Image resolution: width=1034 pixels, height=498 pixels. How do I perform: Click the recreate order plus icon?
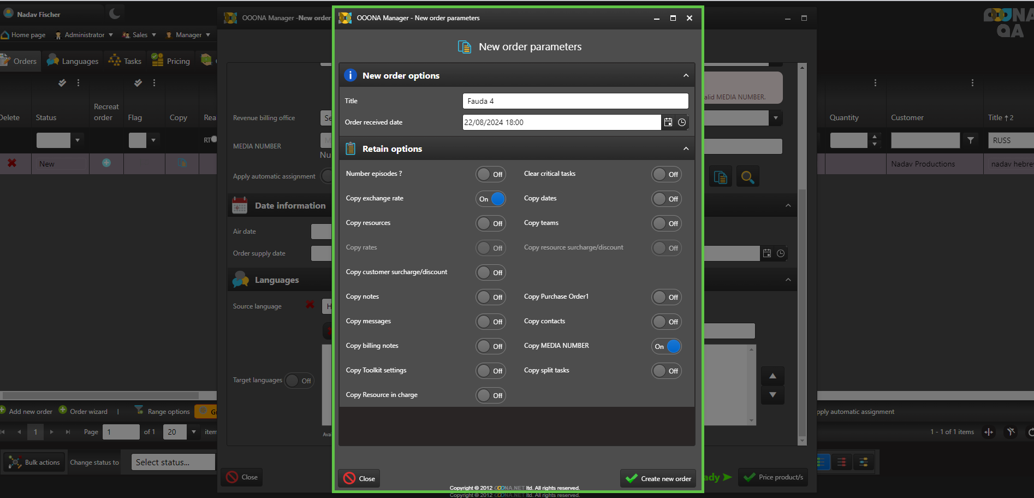coord(106,163)
